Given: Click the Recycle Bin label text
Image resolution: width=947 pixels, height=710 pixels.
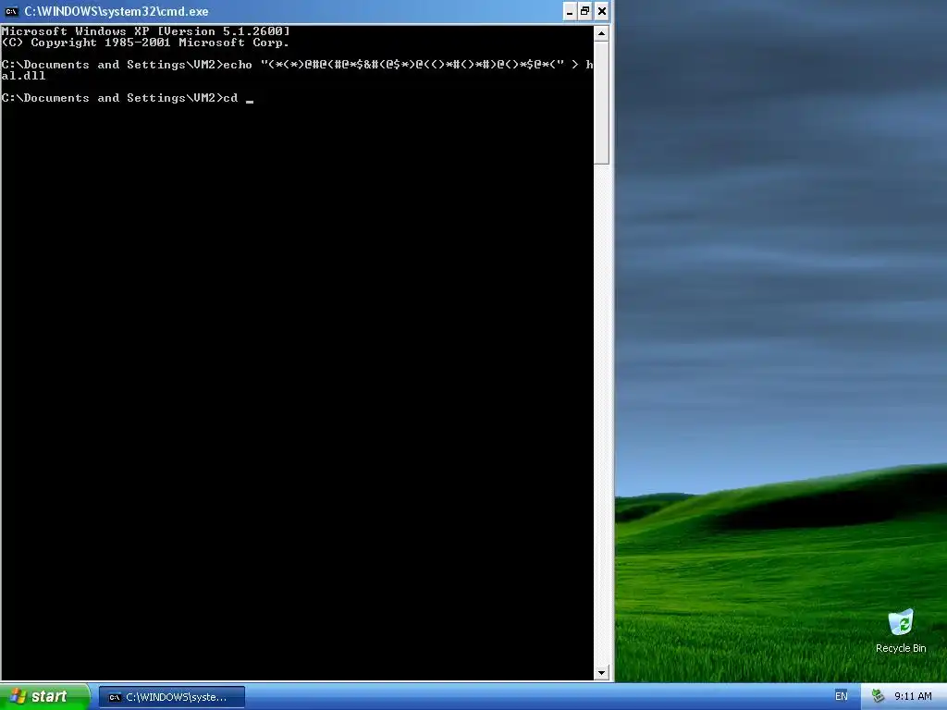Looking at the screenshot, I should coord(901,648).
